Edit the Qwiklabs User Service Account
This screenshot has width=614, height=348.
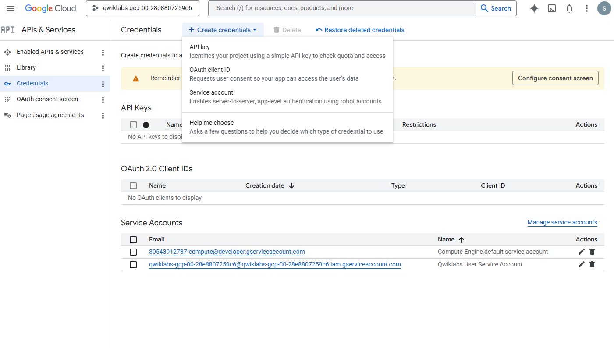coord(582,264)
